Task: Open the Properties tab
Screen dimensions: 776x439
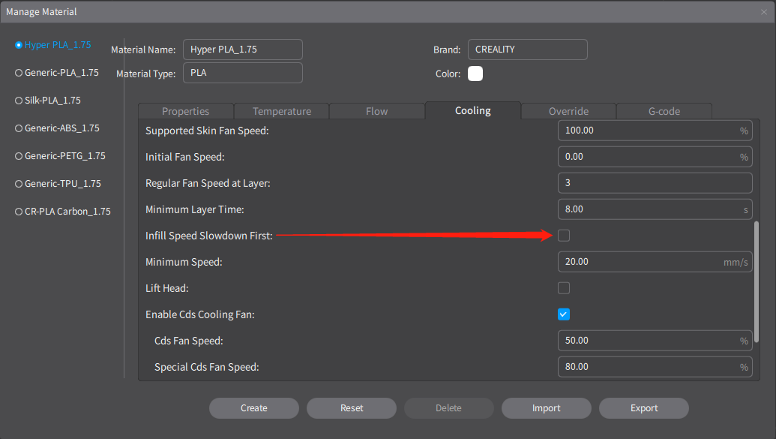Action: pyautogui.click(x=186, y=111)
